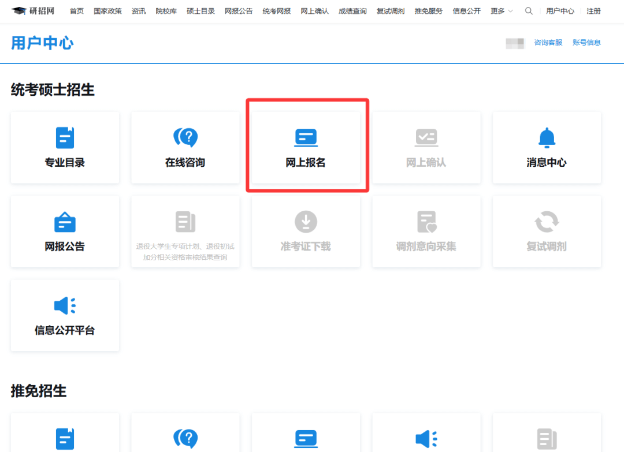Click the 准考证下载 download icon
Image resolution: width=624 pixels, height=452 pixels.
(x=306, y=222)
